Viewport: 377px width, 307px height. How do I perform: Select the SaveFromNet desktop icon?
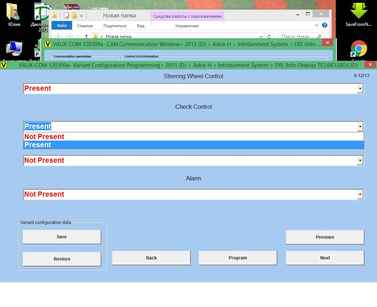(359, 15)
